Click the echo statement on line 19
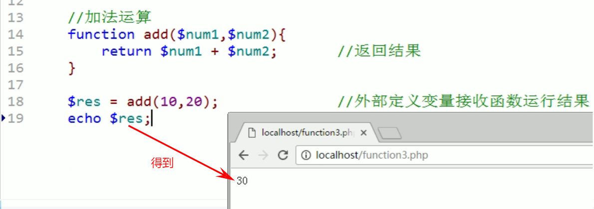 (x=84, y=118)
